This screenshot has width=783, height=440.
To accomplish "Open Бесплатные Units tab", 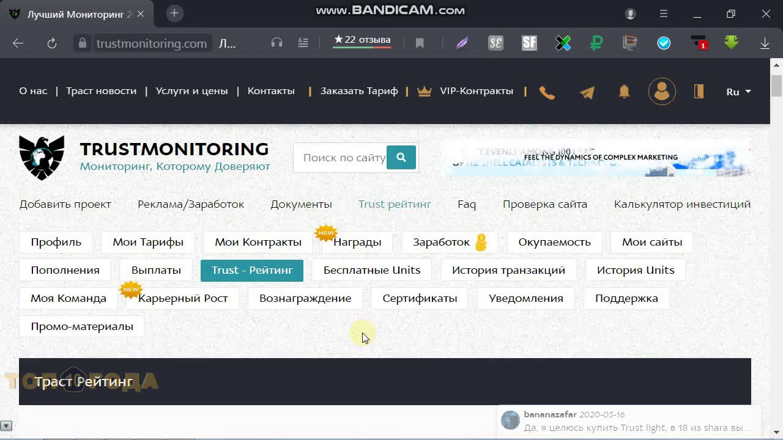I will [372, 270].
